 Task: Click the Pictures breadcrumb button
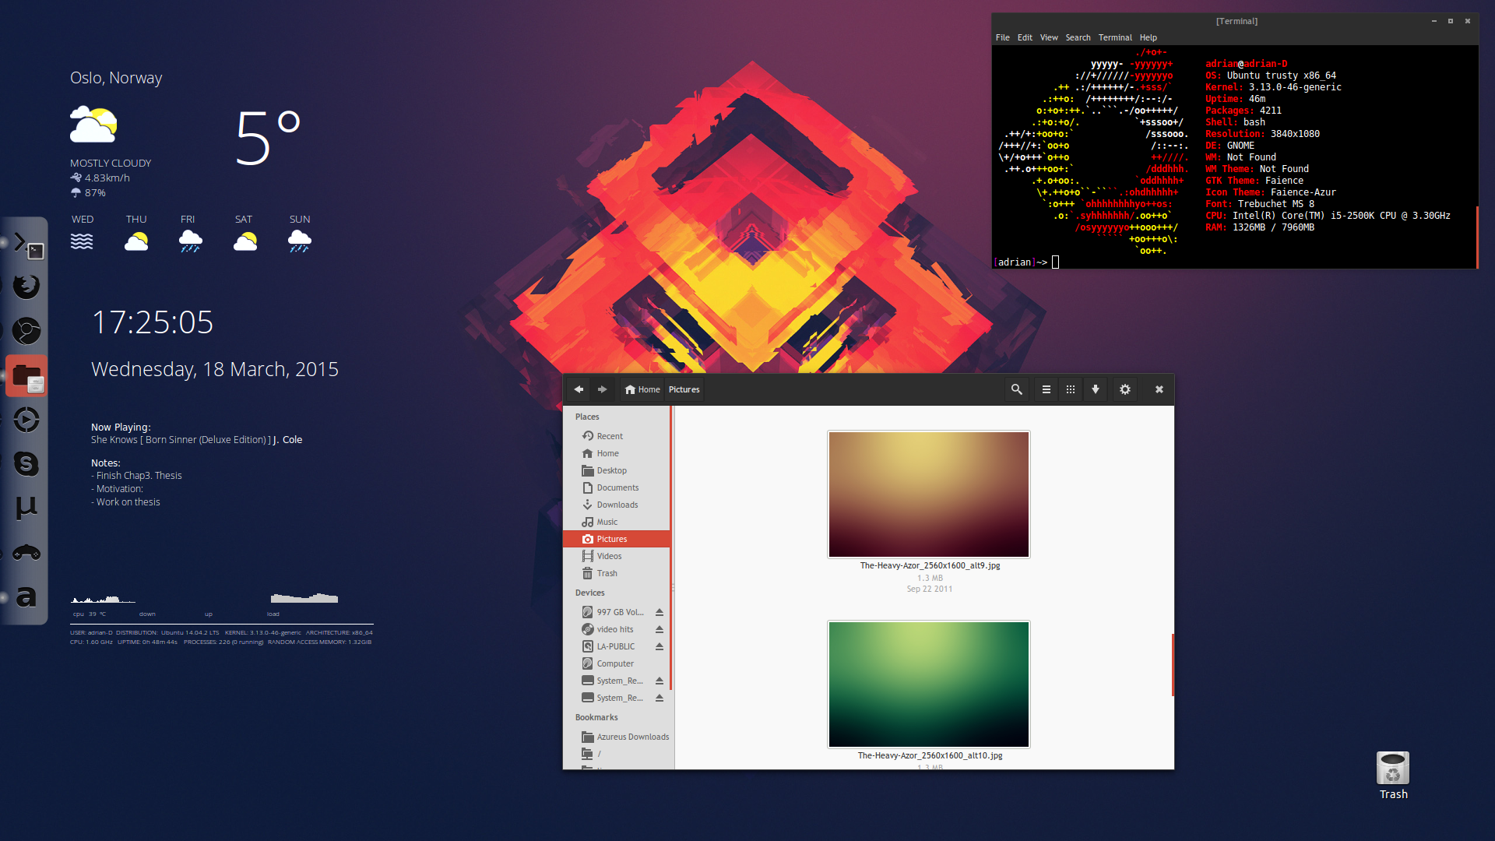point(684,389)
